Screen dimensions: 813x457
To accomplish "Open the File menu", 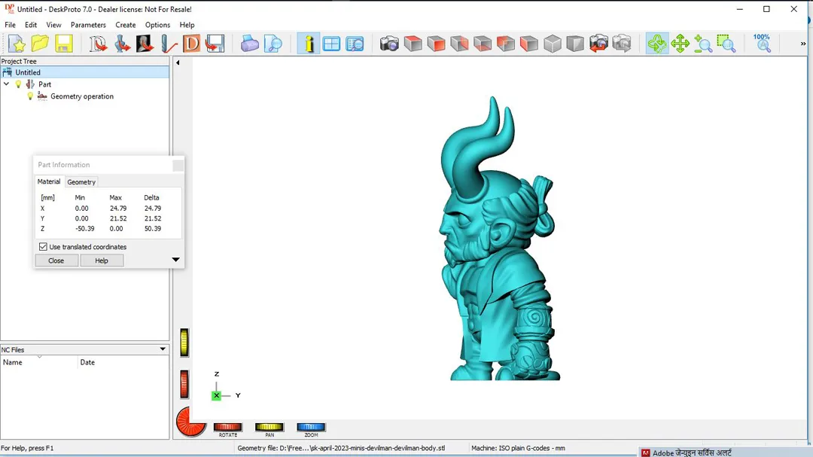I will (10, 25).
